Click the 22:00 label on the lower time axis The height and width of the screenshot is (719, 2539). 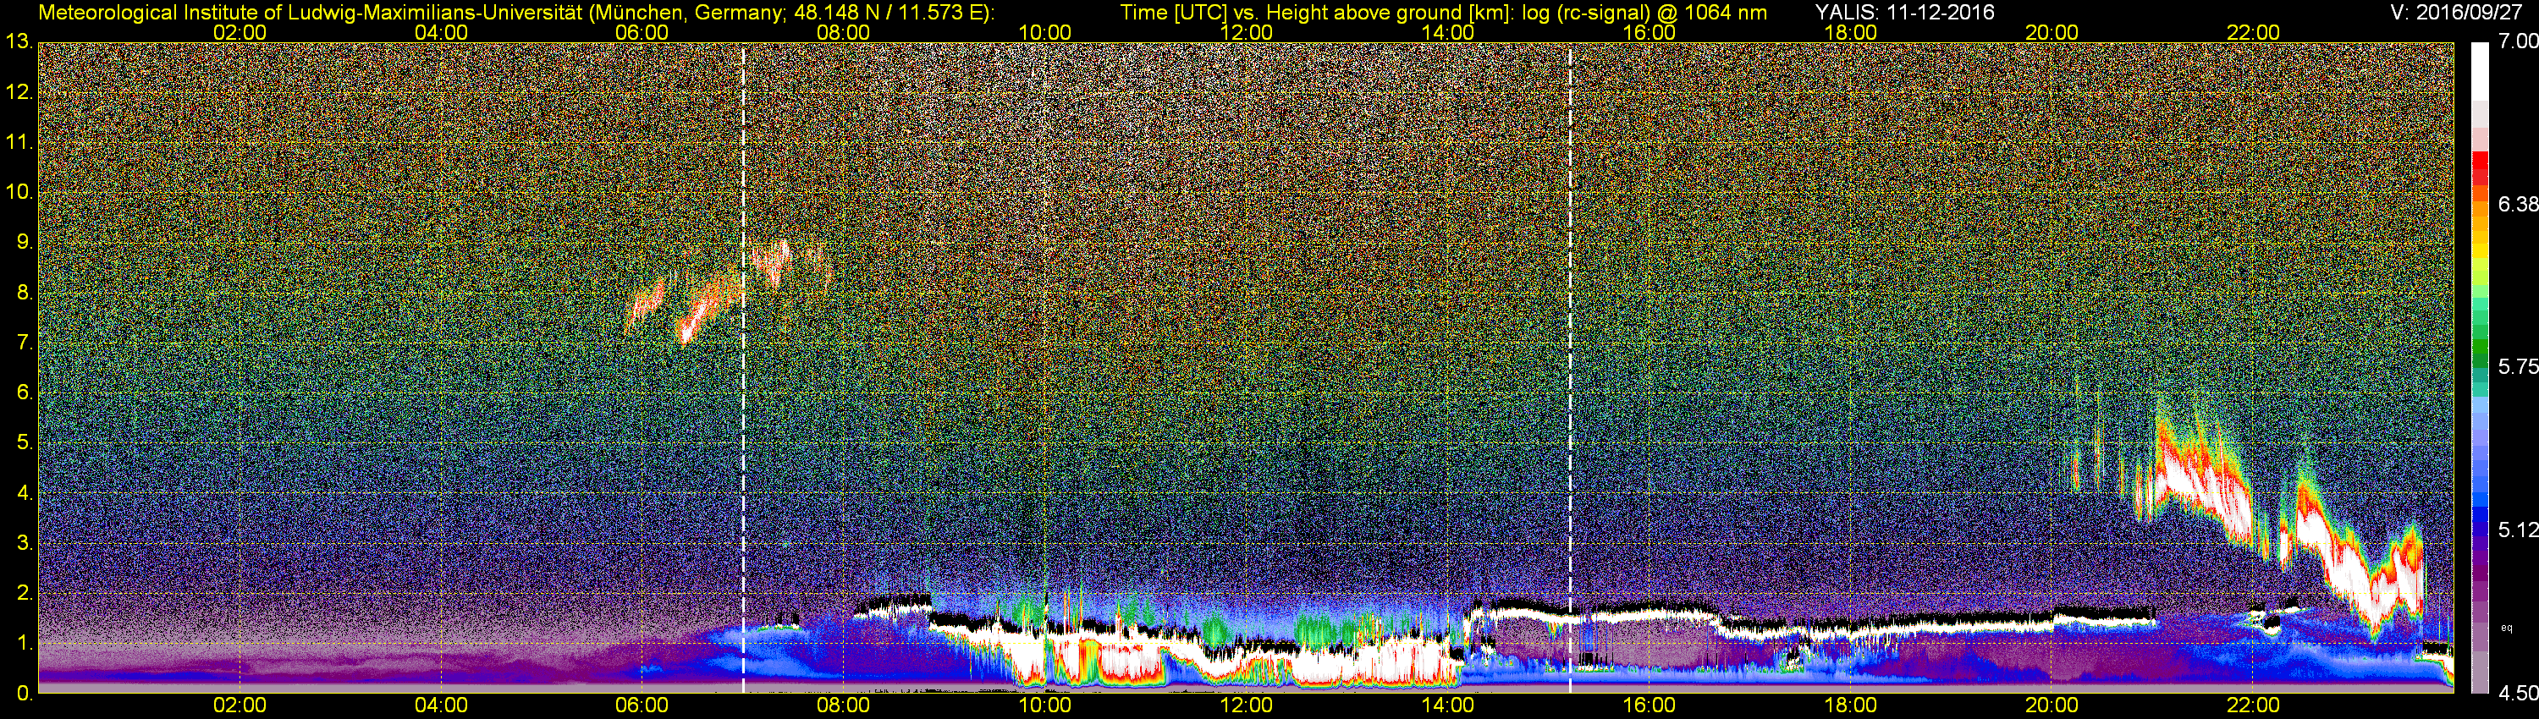tap(2253, 706)
